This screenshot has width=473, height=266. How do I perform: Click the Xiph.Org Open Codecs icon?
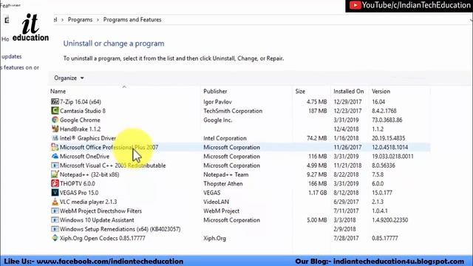tap(55, 238)
